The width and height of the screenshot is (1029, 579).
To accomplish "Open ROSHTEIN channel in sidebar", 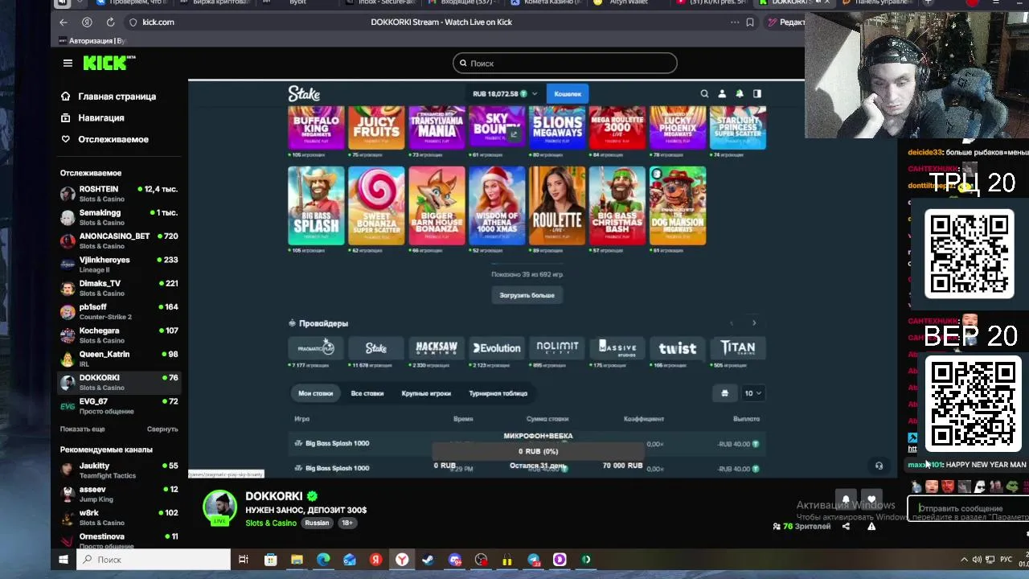I will click(119, 194).
